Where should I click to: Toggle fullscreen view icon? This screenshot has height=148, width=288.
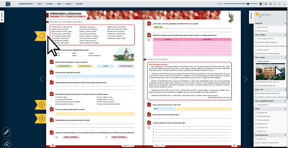(x=275, y=4)
